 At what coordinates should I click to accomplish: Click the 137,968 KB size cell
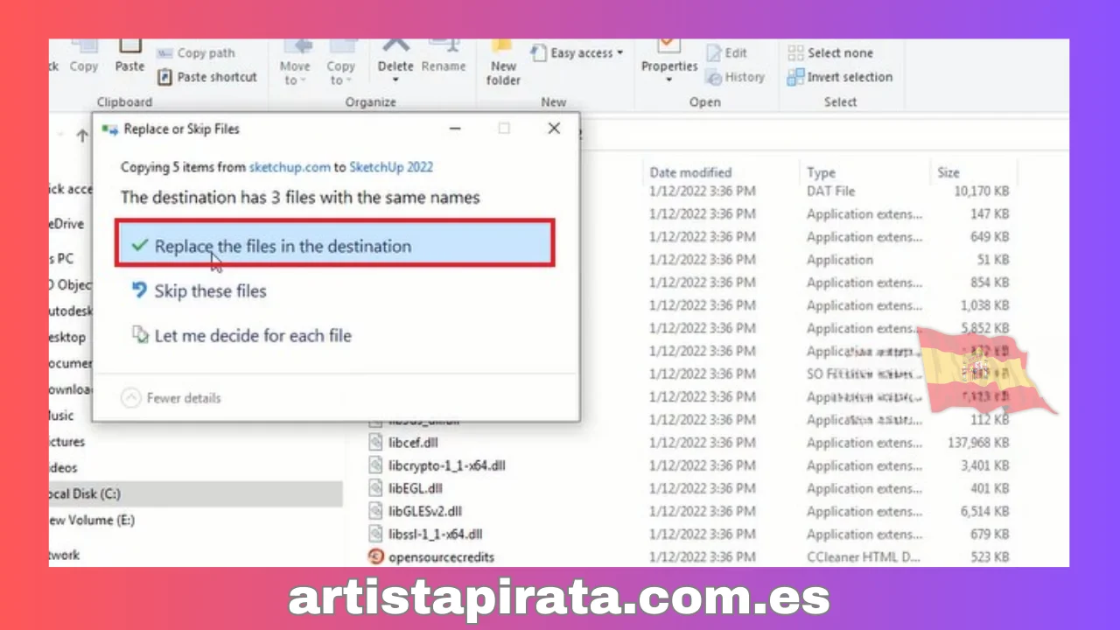pos(978,443)
